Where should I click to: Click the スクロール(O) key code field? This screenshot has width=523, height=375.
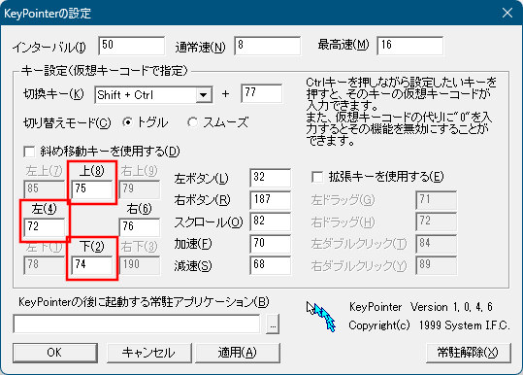click(x=270, y=222)
